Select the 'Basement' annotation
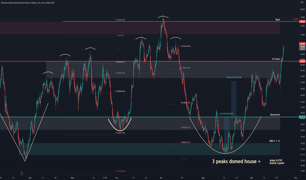 (275, 115)
